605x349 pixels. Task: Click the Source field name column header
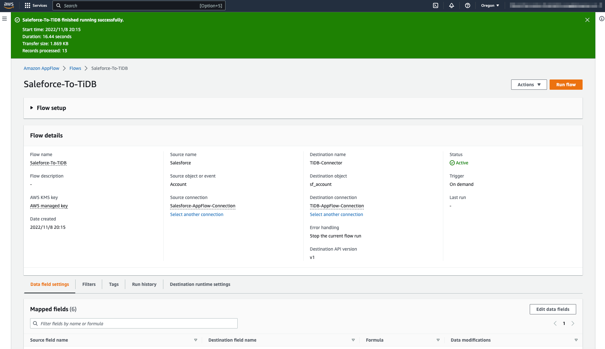pos(49,340)
